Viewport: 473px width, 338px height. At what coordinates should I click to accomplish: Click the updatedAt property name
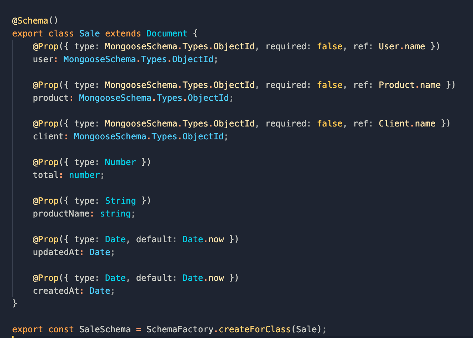point(57,252)
